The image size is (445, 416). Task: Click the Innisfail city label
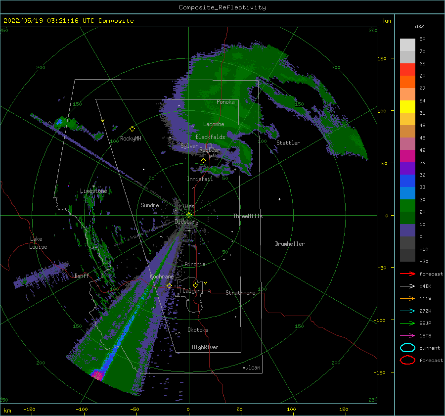tap(200, 179)
